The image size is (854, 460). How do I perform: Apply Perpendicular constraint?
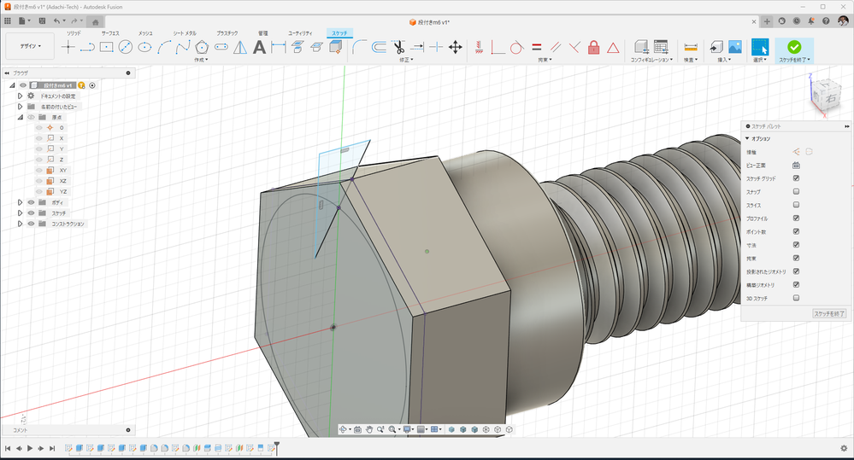coord(574,47)
